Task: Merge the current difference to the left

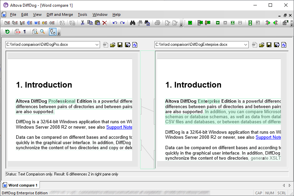Action: pos(276,23)
